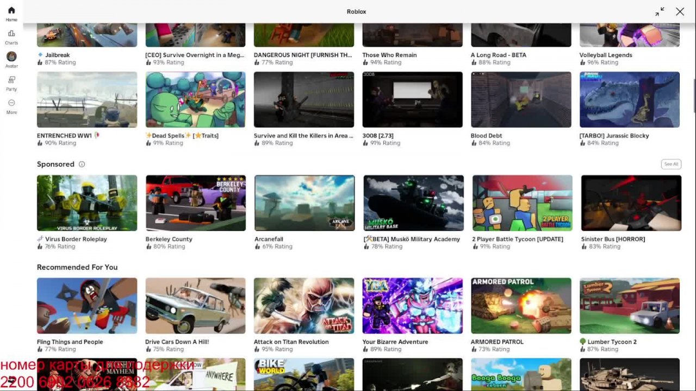696x391 pixels.
Task: Open the Booga Booga reborn thumbnail
Action: (x=521, y=375)
